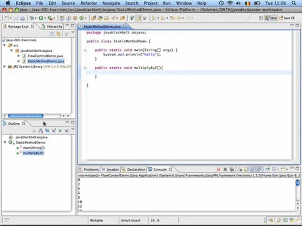
Task: Close the StaticMethodDemo.java editor tab
Action: pyautogui.click(x=125, y=26)
